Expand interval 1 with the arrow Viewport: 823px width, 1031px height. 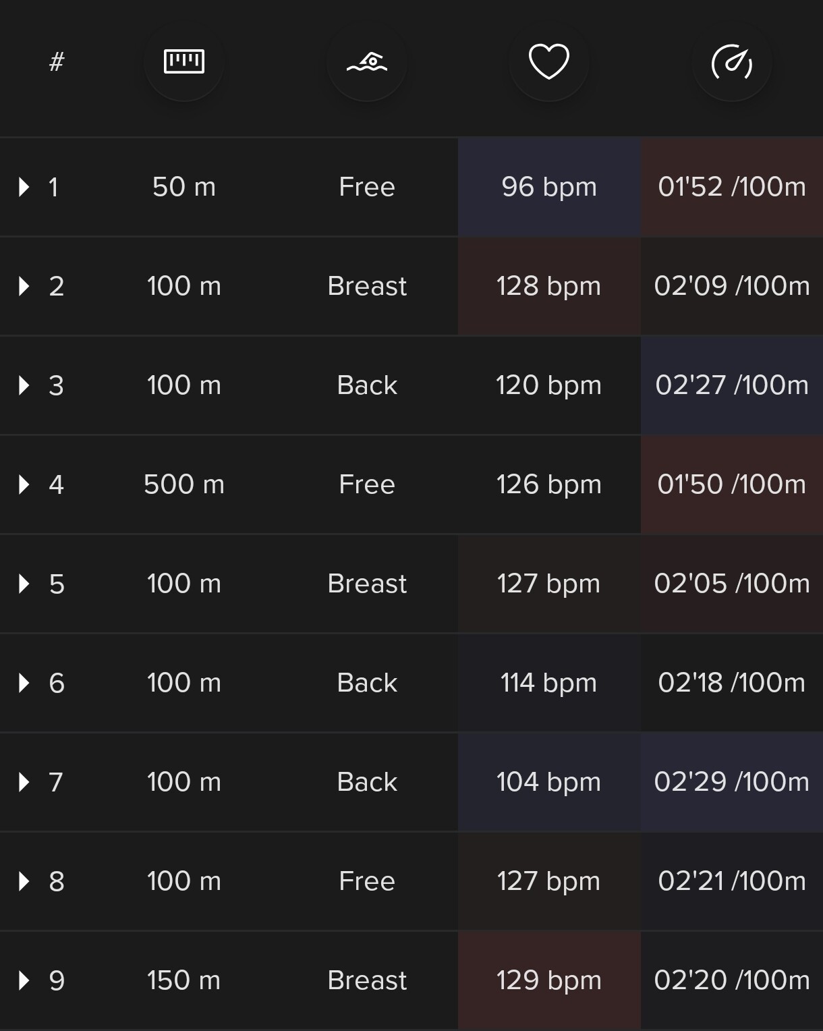tap(24, 187)
